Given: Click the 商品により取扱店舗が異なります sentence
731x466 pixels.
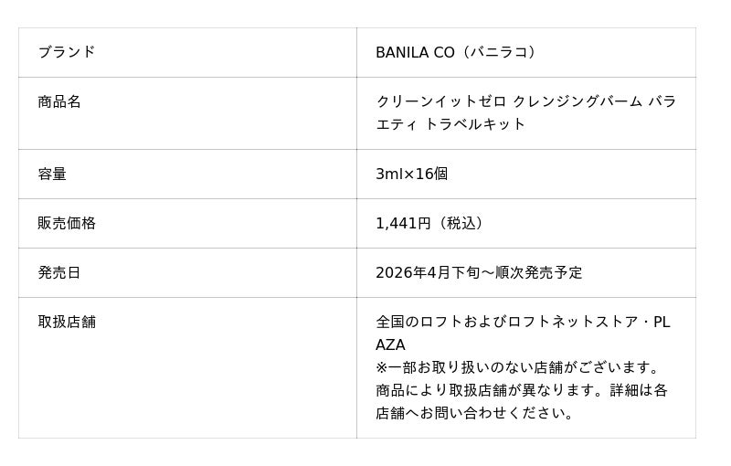Looking at the screenshot, I should [489, 390].
